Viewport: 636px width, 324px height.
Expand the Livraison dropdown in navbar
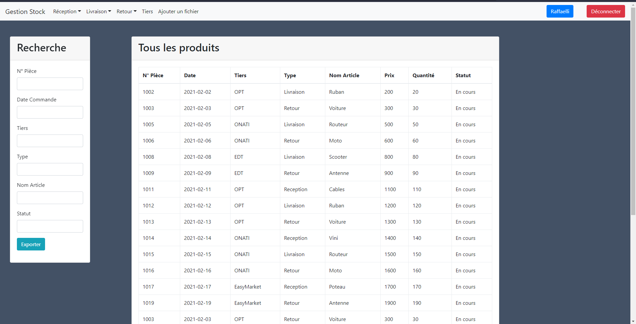click(x=98, y=11)
